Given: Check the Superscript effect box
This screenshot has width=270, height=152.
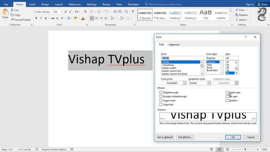Looking at the screenshot, I should click(x=161, y=100).
